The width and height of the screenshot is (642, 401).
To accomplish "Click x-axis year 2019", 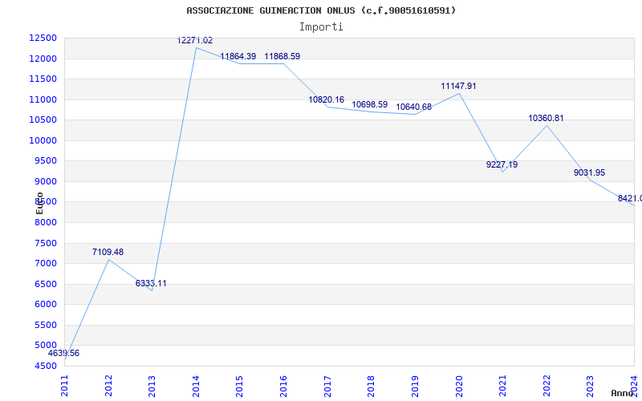I will tap(415, 387).
